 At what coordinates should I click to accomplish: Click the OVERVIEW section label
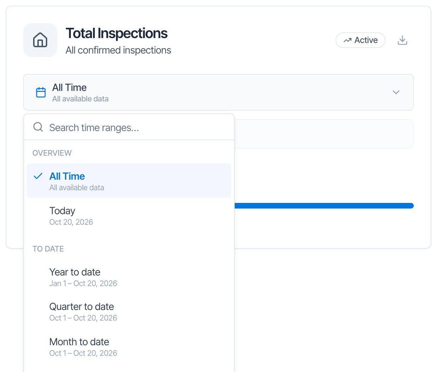click(x=52, y=153)
